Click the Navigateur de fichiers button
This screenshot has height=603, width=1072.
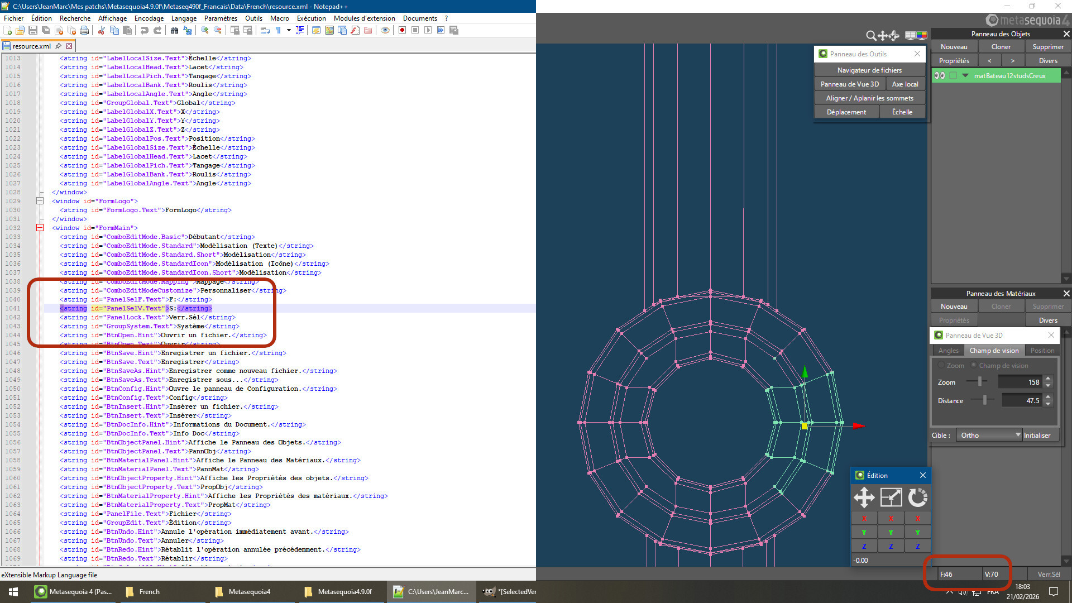click(x=869, y=70)
